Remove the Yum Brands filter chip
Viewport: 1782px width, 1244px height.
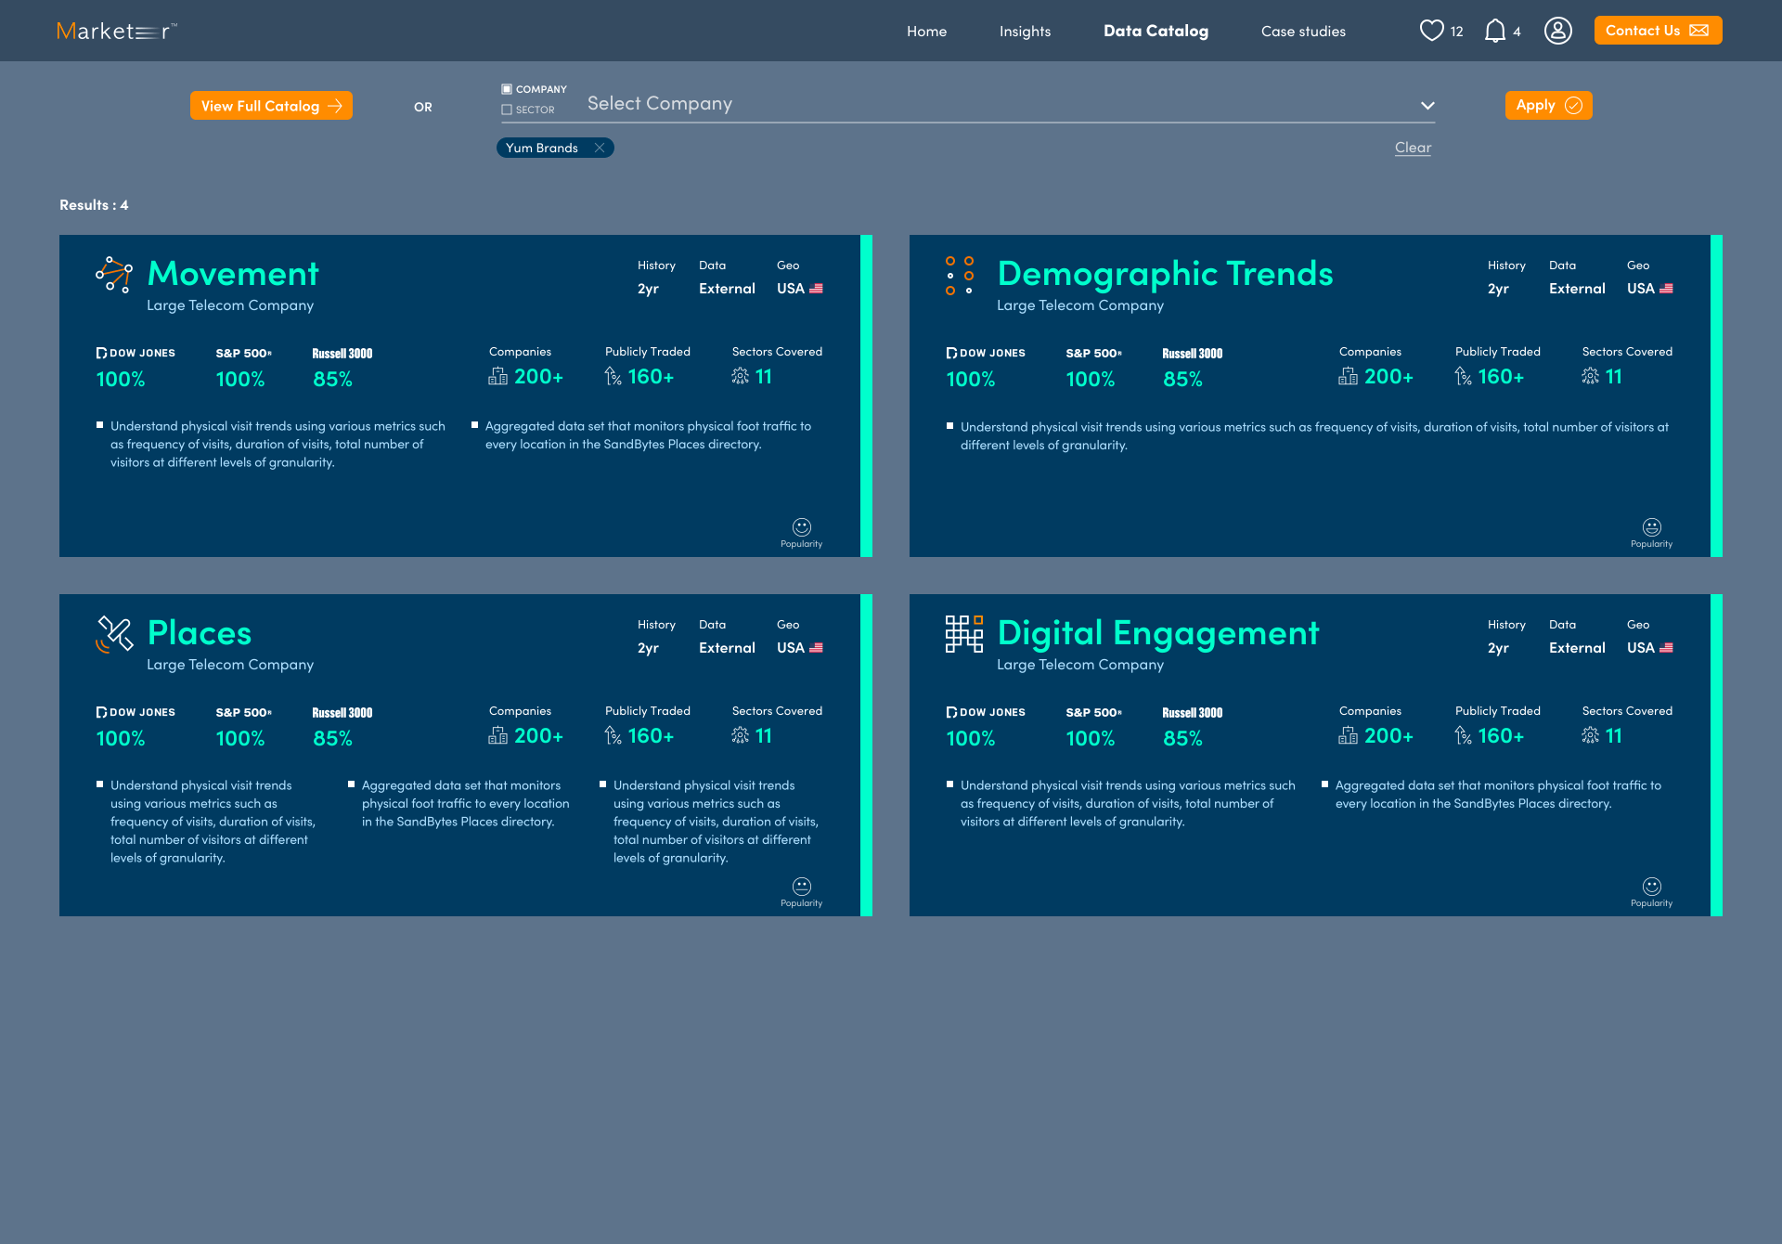(x=600, y=148)
